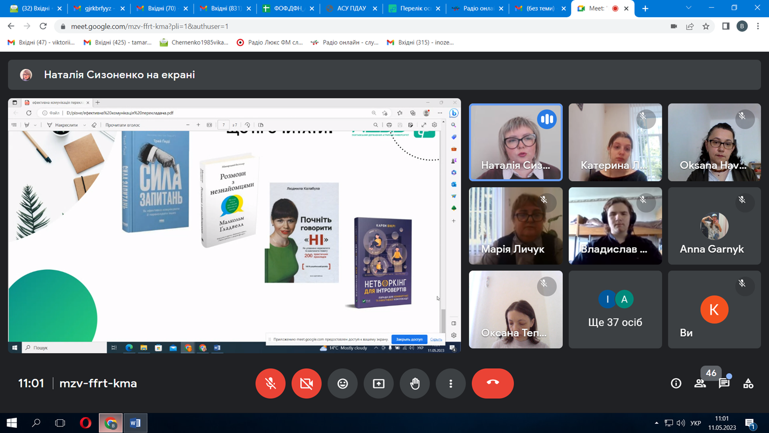Open the tab search dropdown arrow

pos(688,8)
